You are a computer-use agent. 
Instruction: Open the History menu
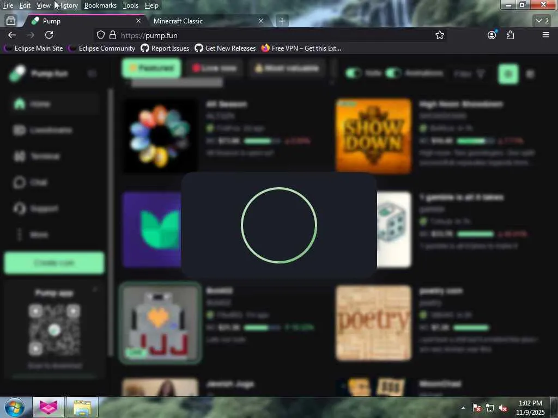click(68, 5)
